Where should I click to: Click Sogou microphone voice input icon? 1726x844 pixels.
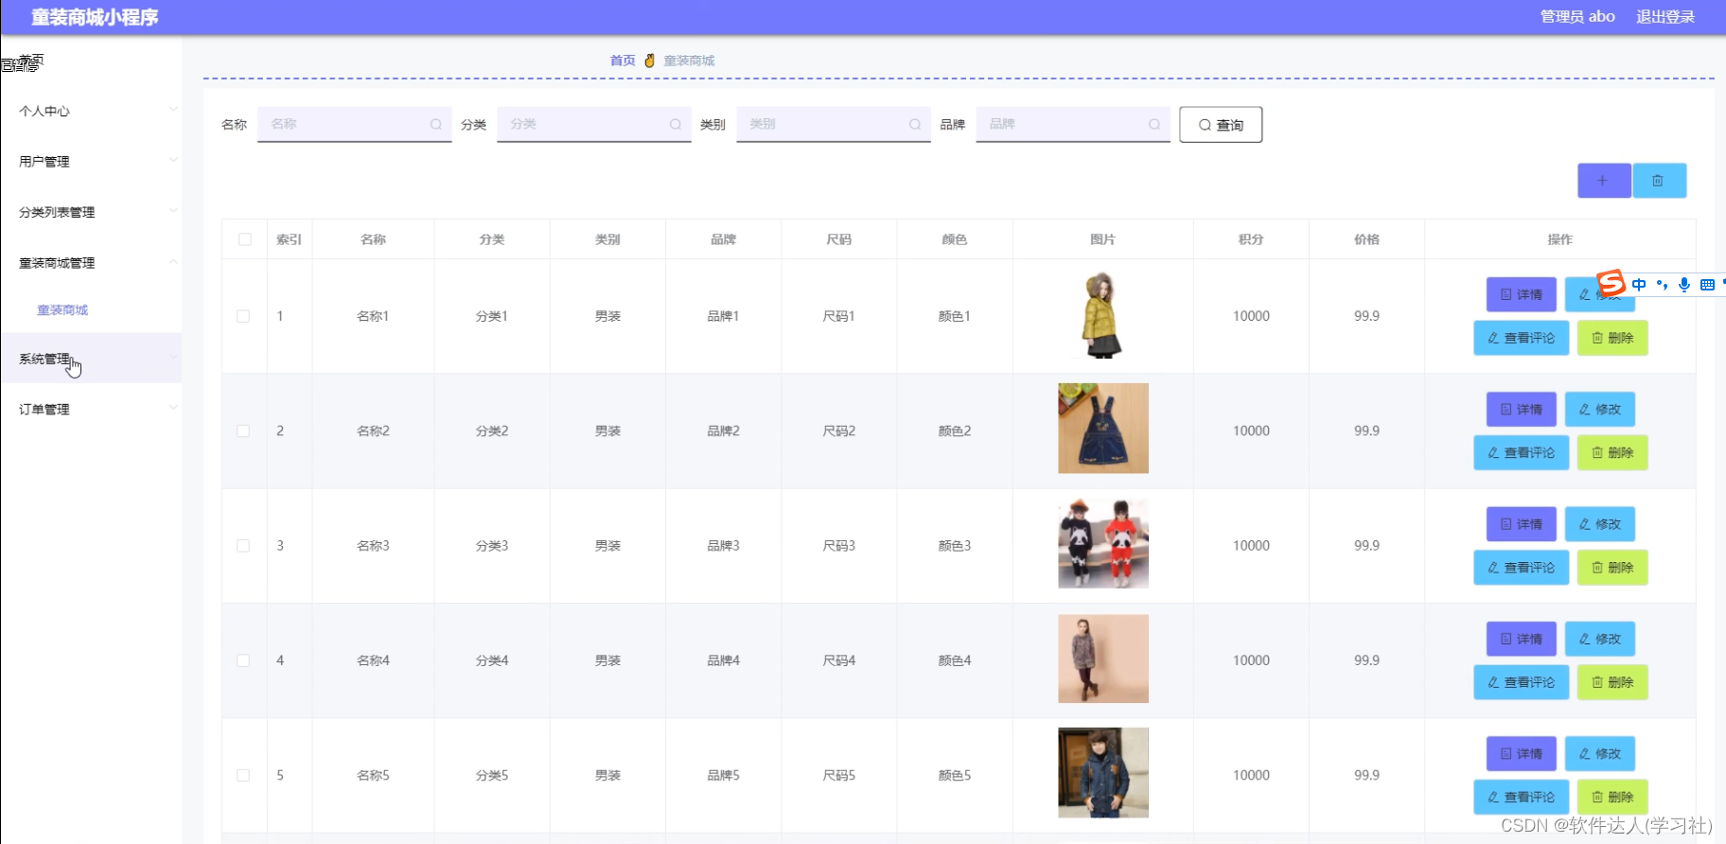pyautogui.click(x=1684, y=284)
